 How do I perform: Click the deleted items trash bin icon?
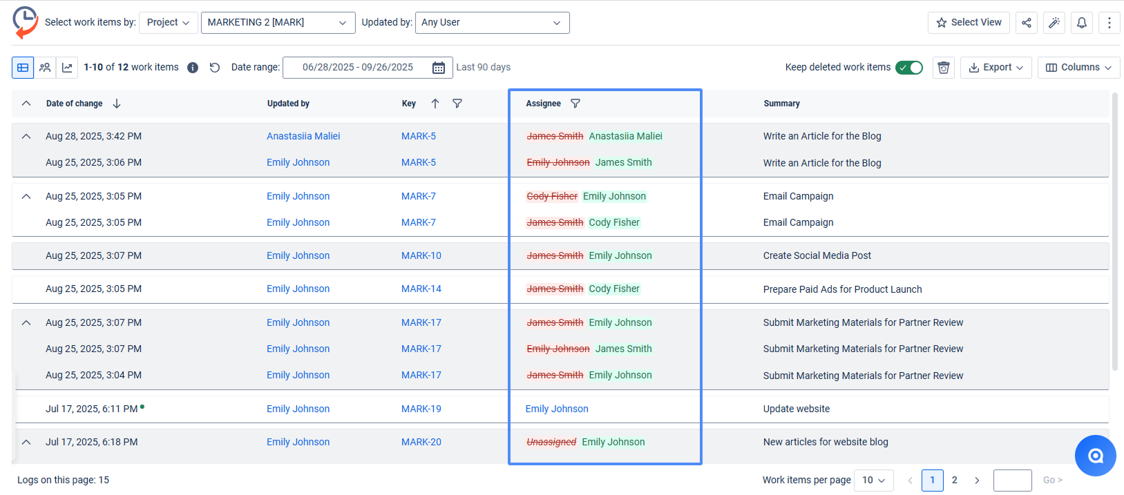(x=944, y=68)
